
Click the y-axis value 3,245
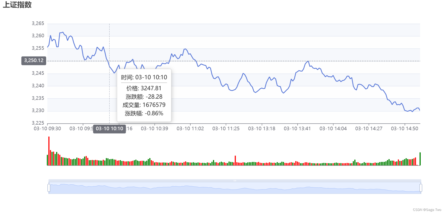38,73
